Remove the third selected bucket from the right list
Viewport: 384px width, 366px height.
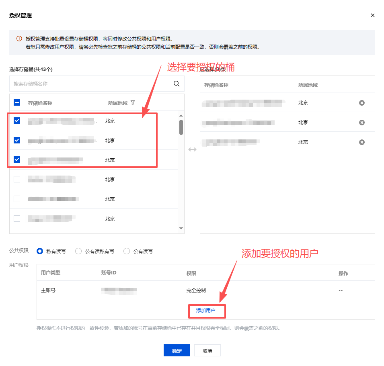click(361, 142)
